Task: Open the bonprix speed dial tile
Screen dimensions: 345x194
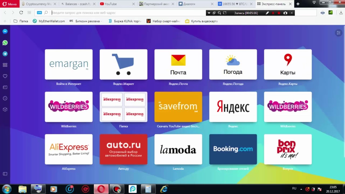Action: click(x=288, y=149)
